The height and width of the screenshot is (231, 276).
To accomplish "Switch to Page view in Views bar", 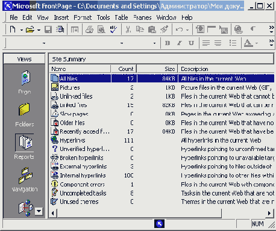I will coord(25,82).
